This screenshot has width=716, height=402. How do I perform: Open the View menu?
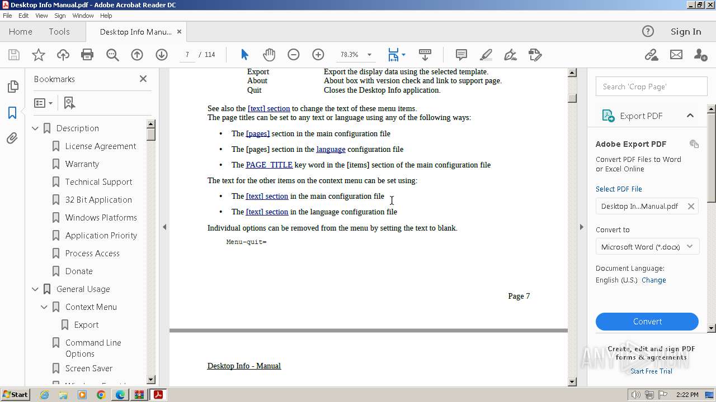[41, 16]
